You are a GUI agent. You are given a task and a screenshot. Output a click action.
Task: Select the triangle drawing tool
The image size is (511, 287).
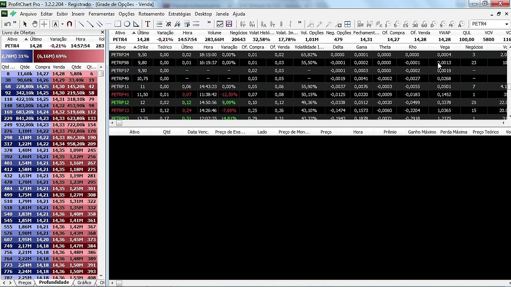coord(136,24)
